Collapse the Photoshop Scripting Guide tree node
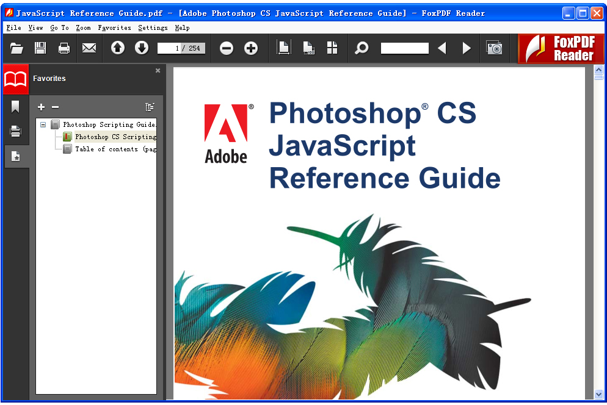 (x=43, y=124)
